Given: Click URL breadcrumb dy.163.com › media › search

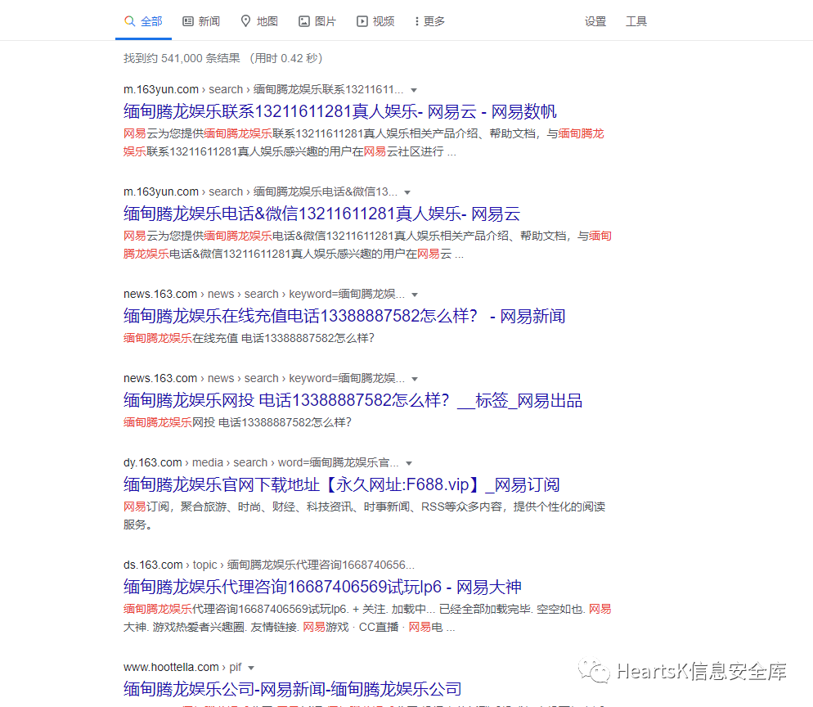Looking at the screenshot, I should point(261,462).
